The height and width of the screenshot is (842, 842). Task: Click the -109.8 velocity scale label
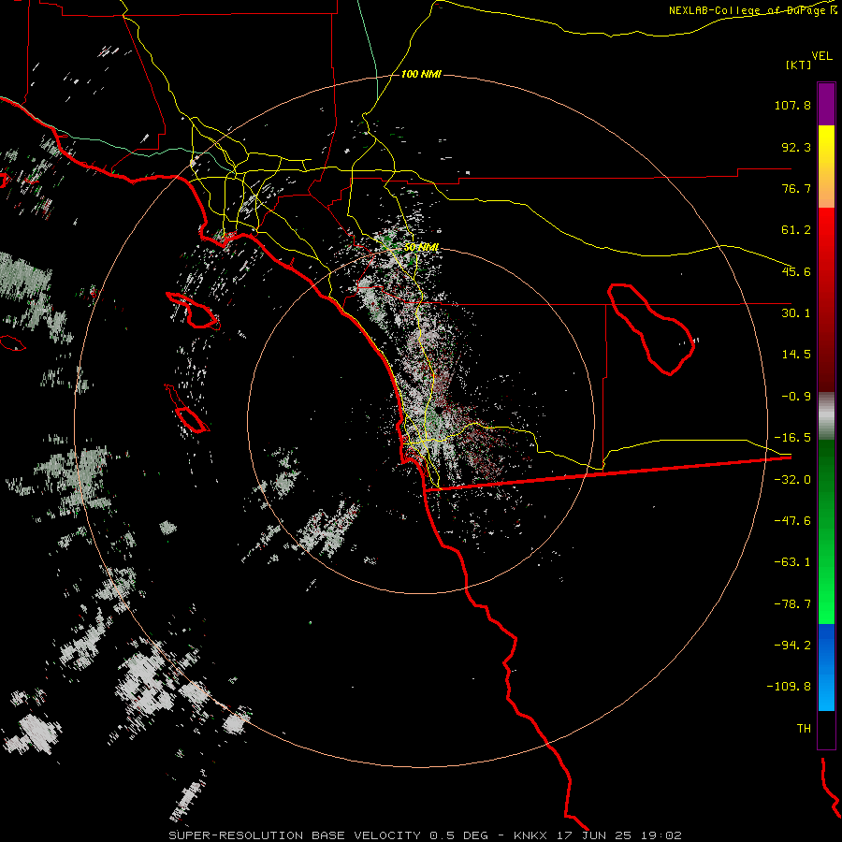point(789,686)
